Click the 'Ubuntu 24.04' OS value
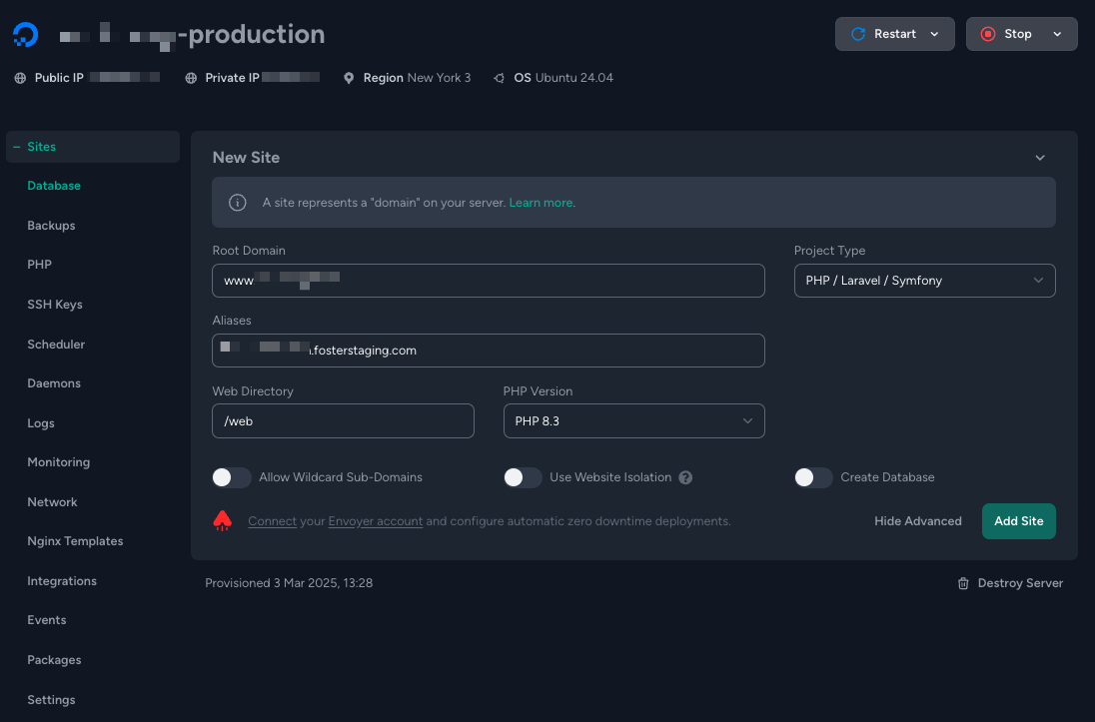1095x722 pixels. pyautogui.click(x=574, y=78)
